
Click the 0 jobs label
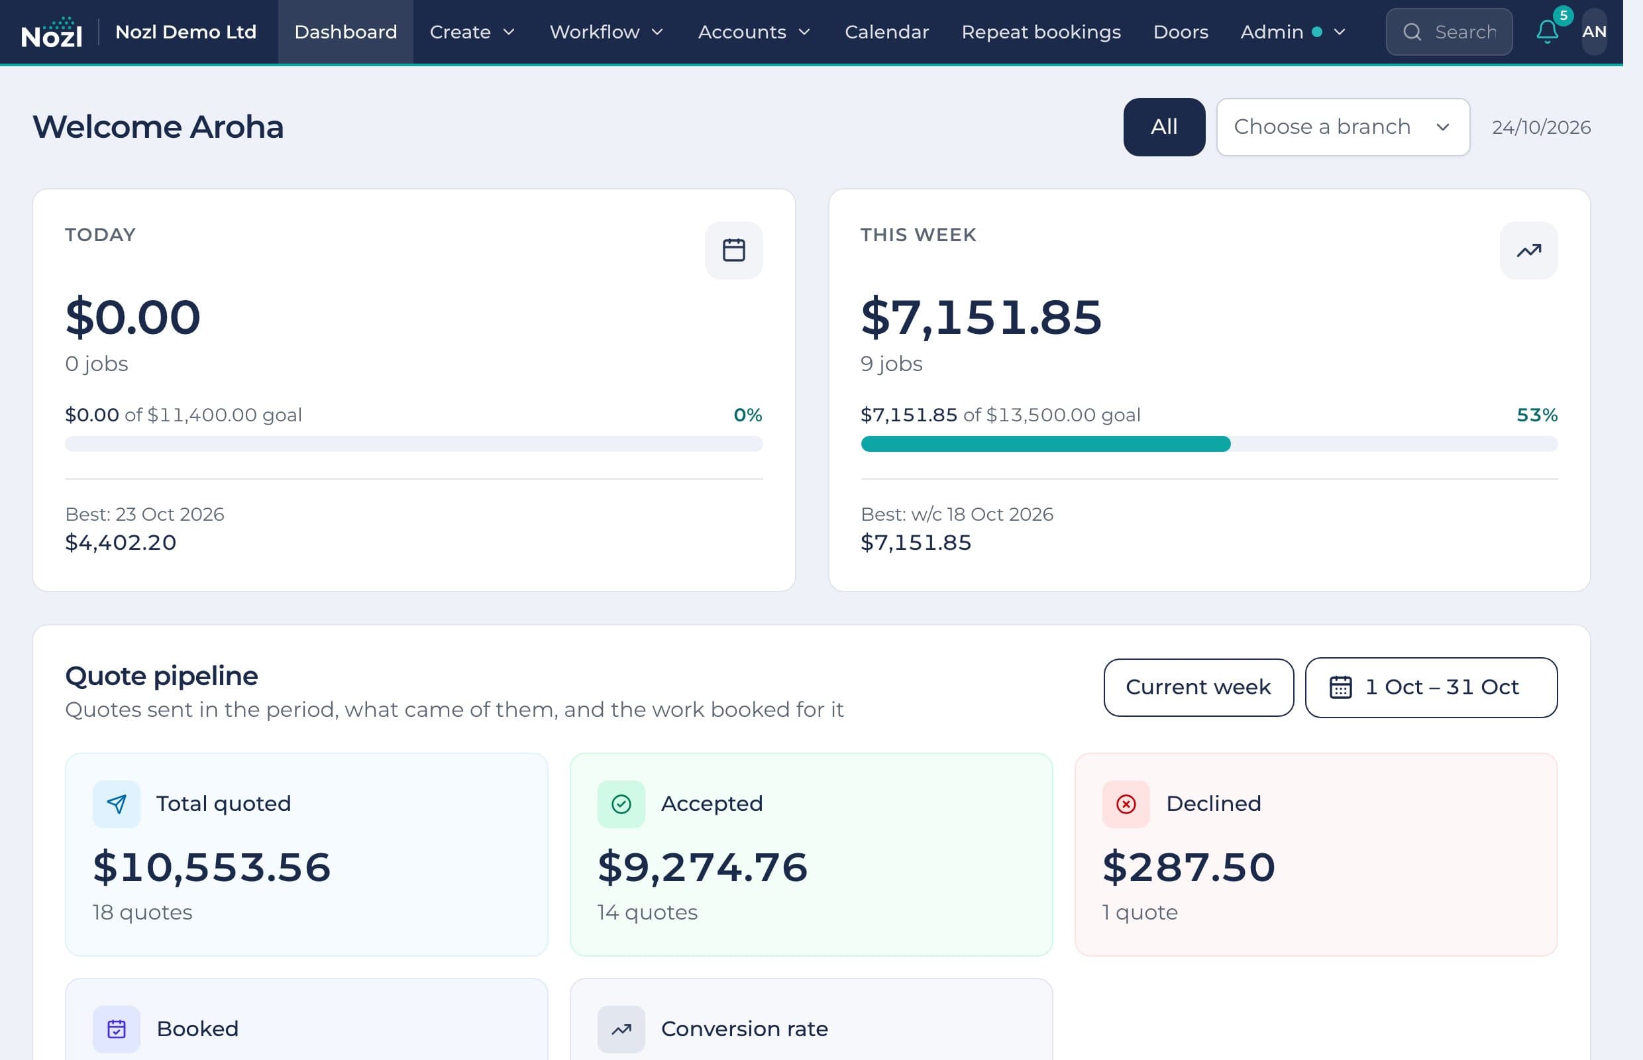coord(96,364)
